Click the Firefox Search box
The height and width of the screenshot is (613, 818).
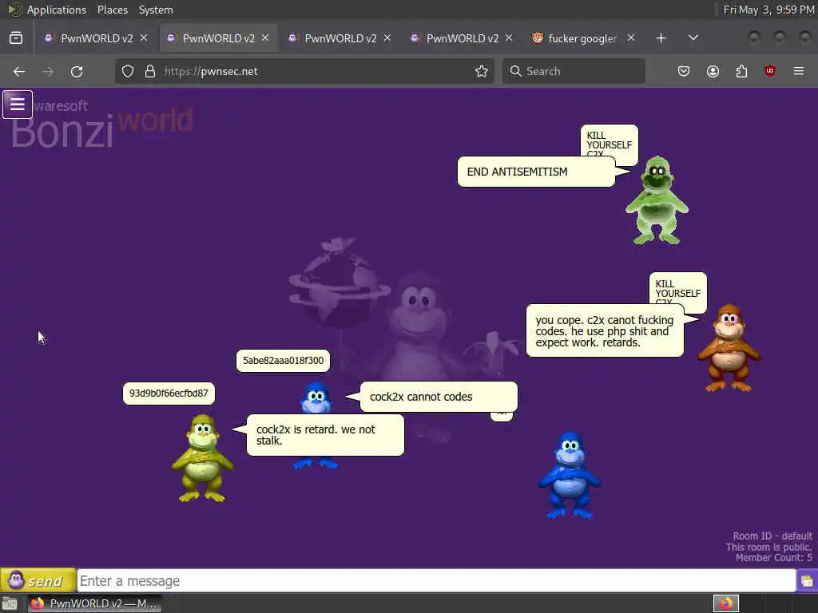pos(574,71)
